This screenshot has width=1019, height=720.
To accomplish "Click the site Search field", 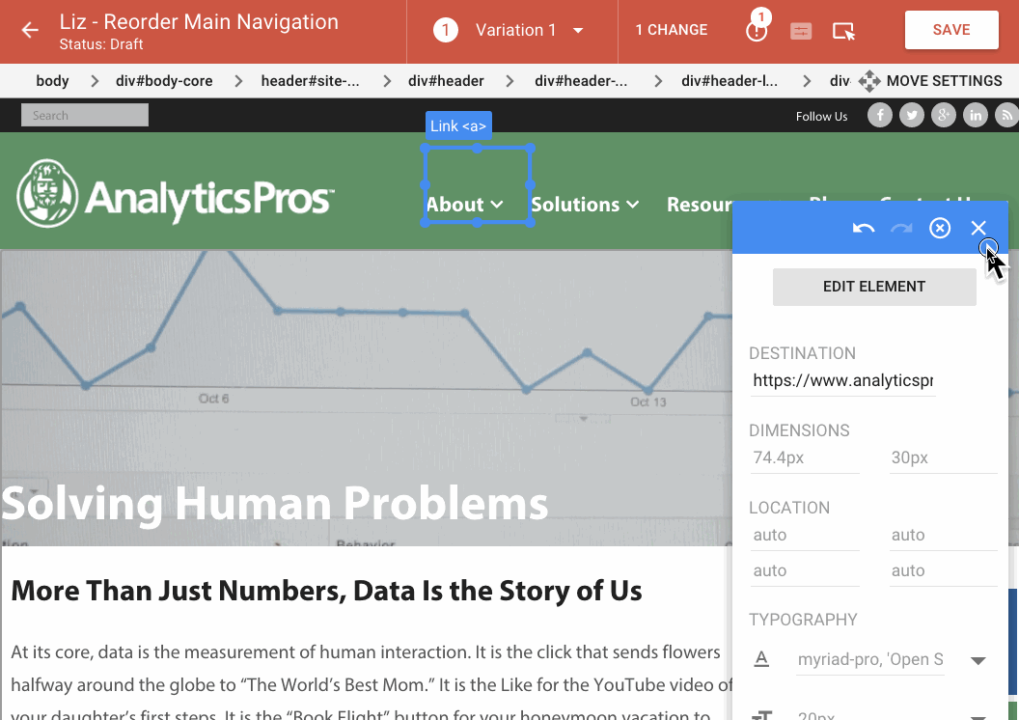I will click(85, 115).
